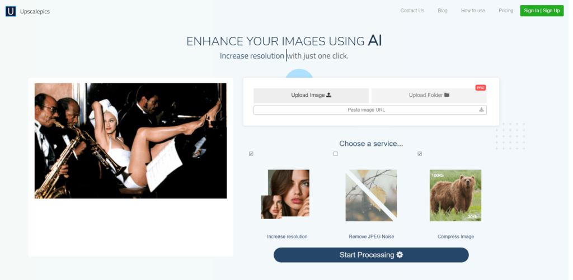Viewport: 573px width, 280px height.
Task: Open the Blog menu item
Action: tap(443, 11)
